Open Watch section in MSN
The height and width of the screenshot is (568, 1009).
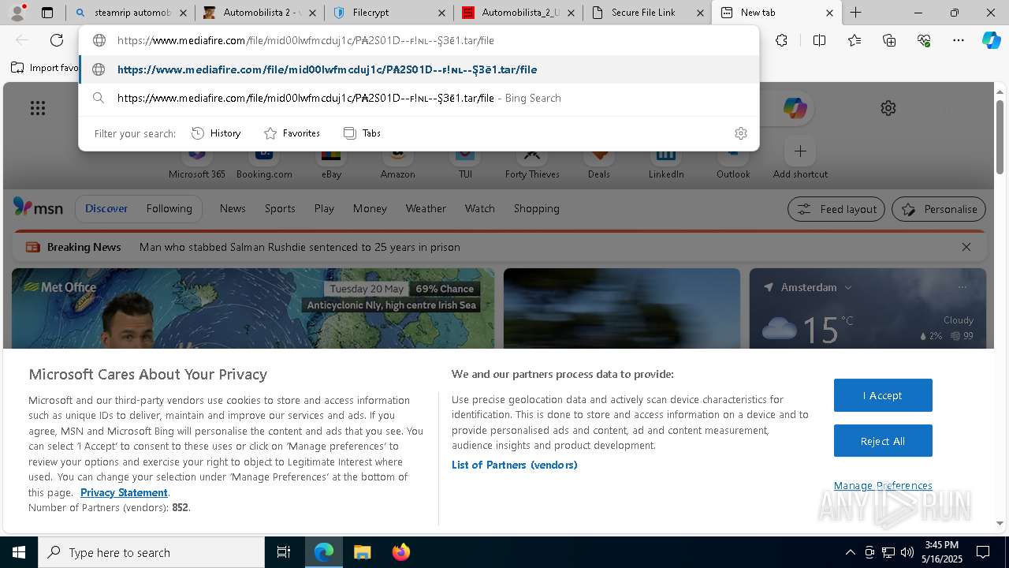(x=479, y=208)
